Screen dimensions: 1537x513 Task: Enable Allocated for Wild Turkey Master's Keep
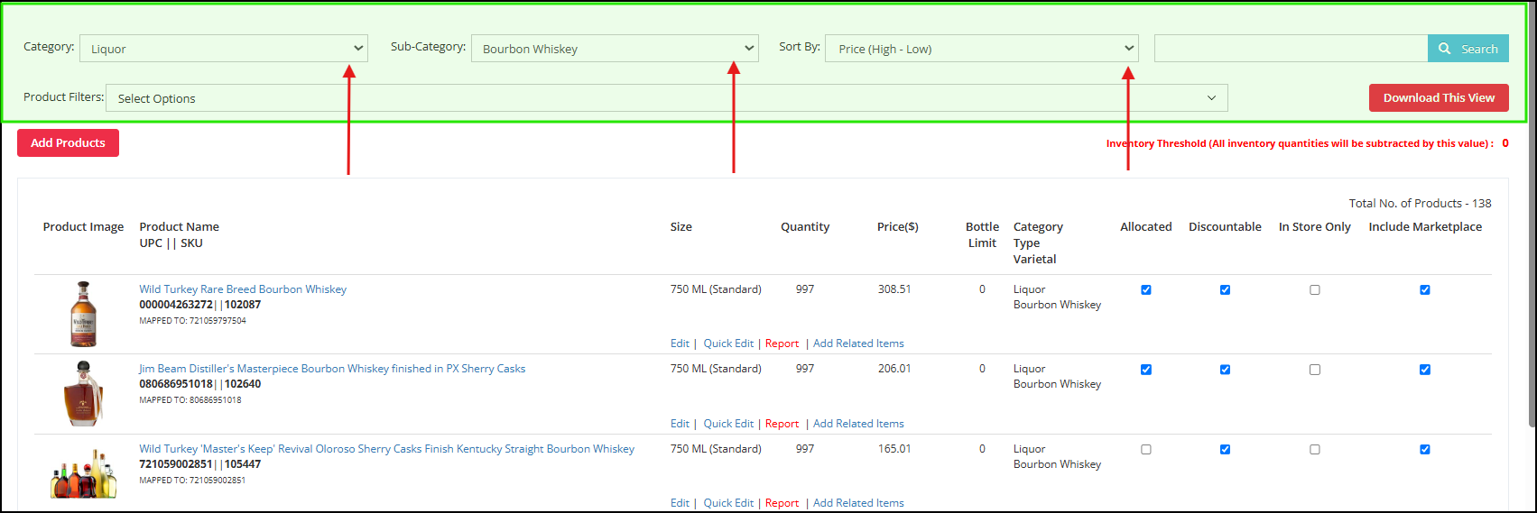pyautogui.click(x=1146, y=449)
